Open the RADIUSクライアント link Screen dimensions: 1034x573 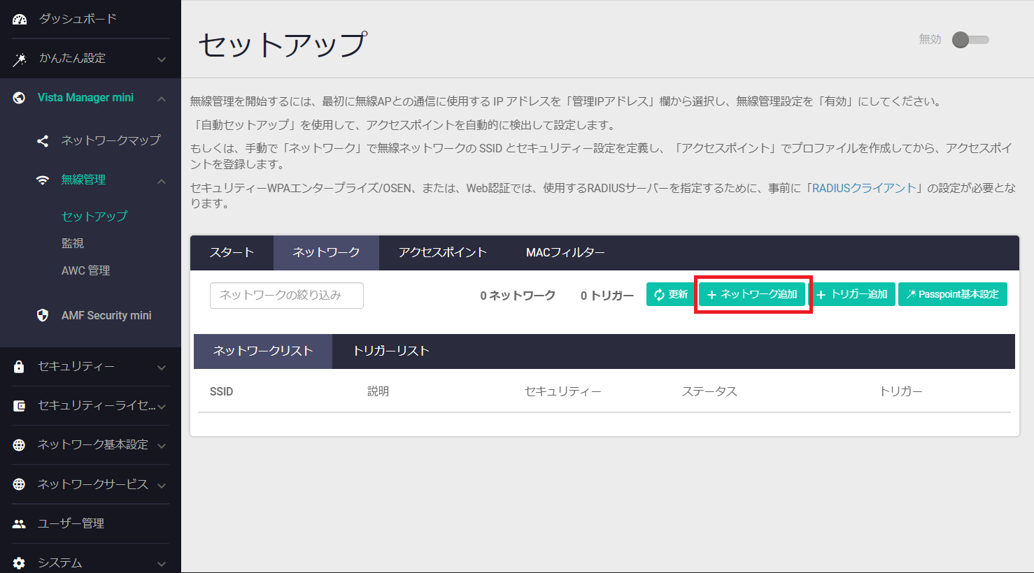coord(864,188)
